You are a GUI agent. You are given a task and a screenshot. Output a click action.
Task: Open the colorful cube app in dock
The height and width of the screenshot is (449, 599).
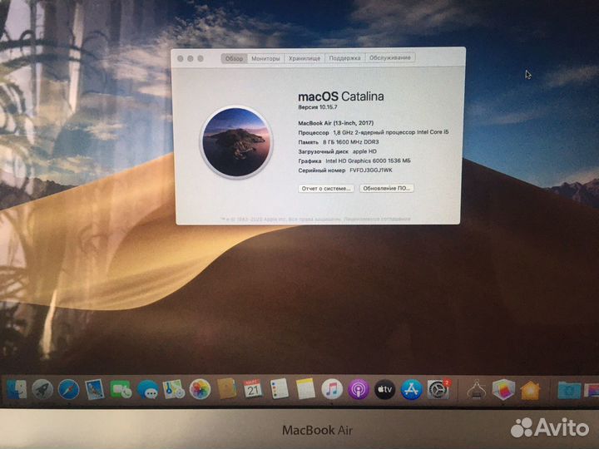point(503,389)
